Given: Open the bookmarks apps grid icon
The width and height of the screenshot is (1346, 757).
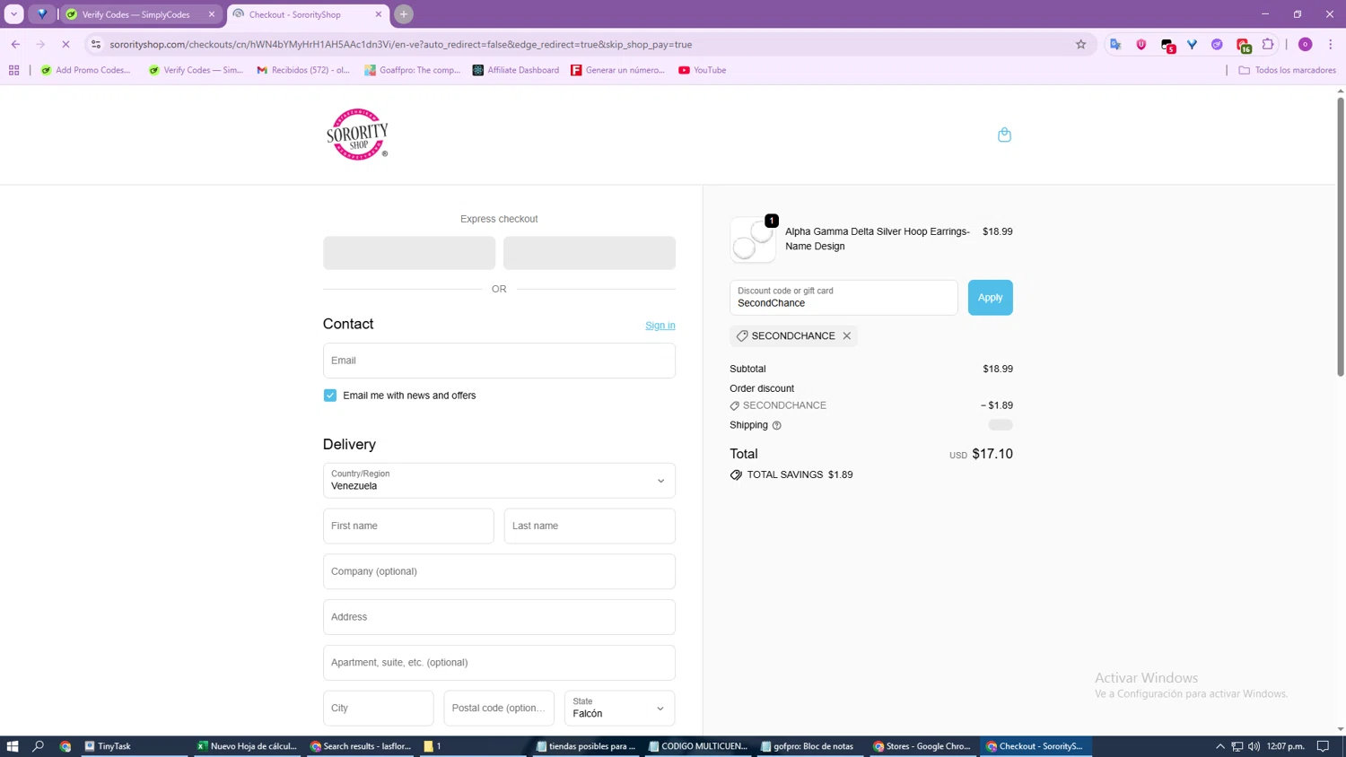Looking at the screenshot, I should pos(14,70).
